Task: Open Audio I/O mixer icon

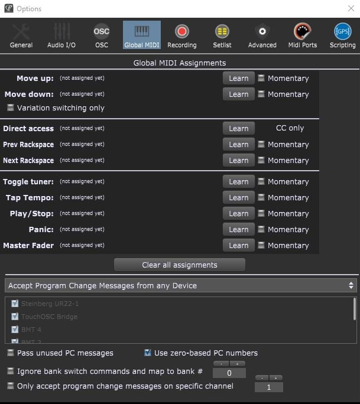Action: pos(61,35)
